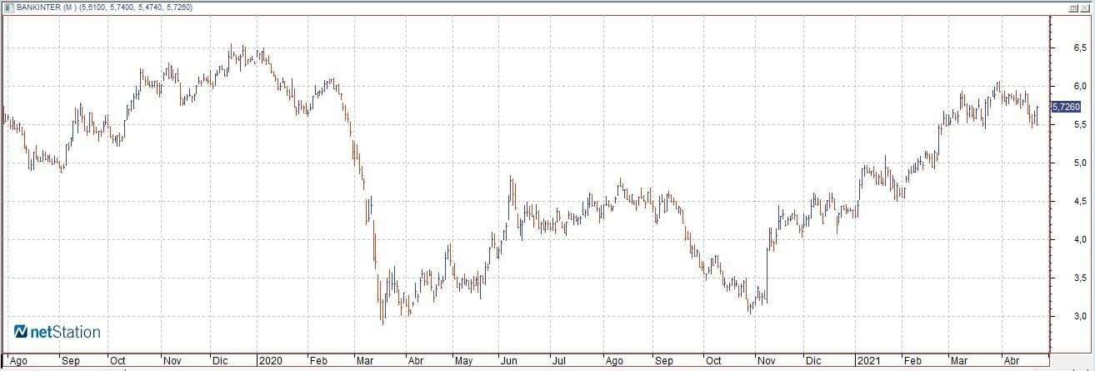Click the current price tag 5,7260

pos(1066,107)
